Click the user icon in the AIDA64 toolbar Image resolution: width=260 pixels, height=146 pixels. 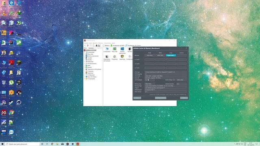click(x=97, y=45)
